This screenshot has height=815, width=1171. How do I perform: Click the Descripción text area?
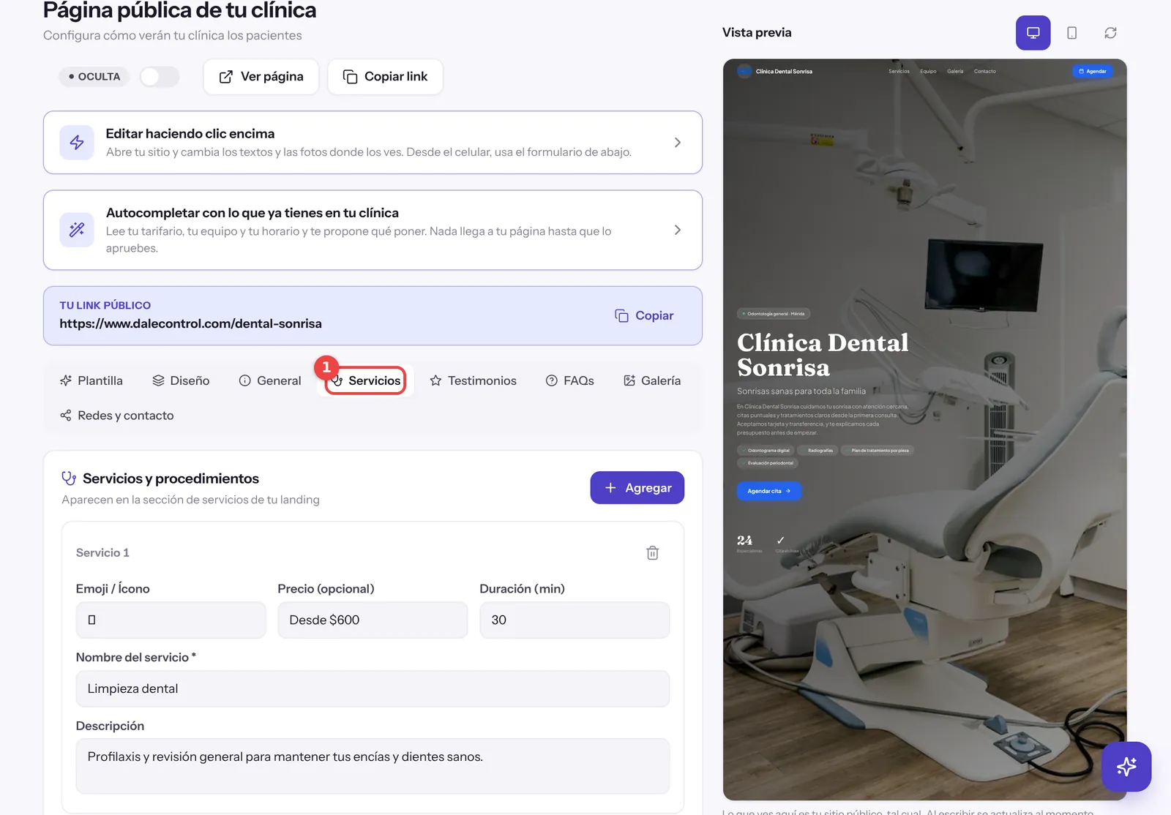[x=373, y=766]
